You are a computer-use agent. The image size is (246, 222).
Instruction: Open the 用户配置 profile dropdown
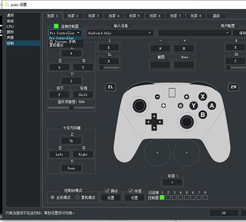coord(194,33)
